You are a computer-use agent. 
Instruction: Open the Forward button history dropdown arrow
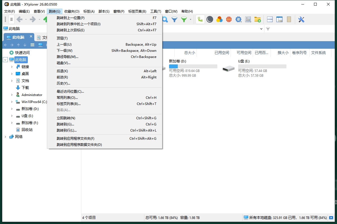tap(39, 19)
